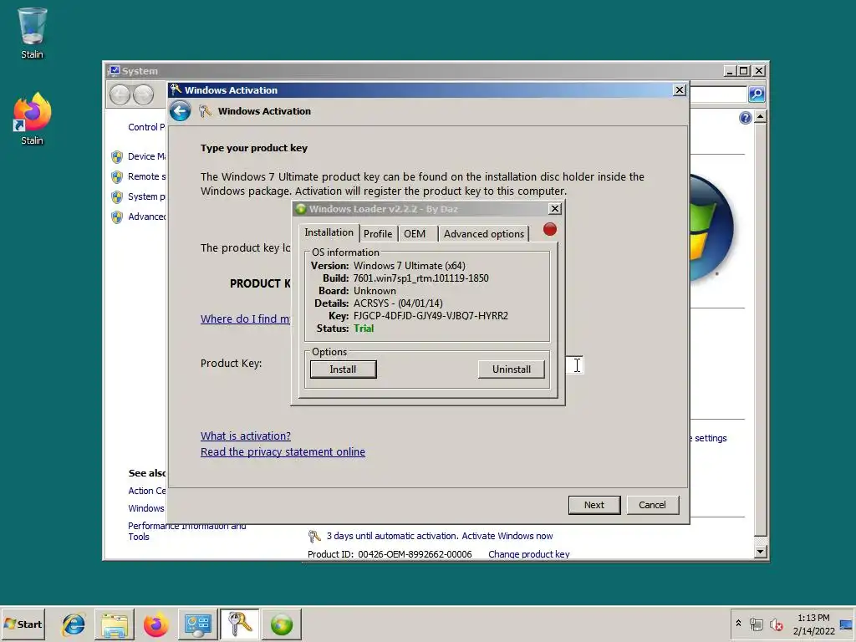Click the System window scrollbar up arrow
The width and height of the screenshot is (856, 642).
click(x=760, y=117)
